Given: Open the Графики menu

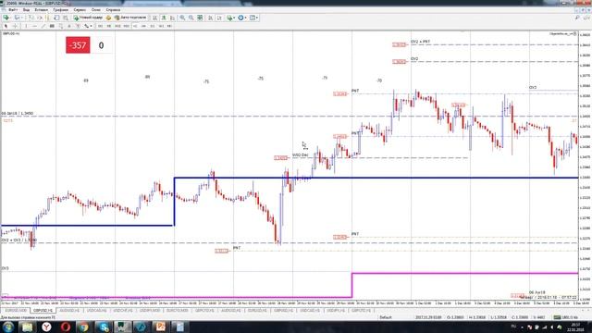Looking at the screenshot, I should (60, 10).
